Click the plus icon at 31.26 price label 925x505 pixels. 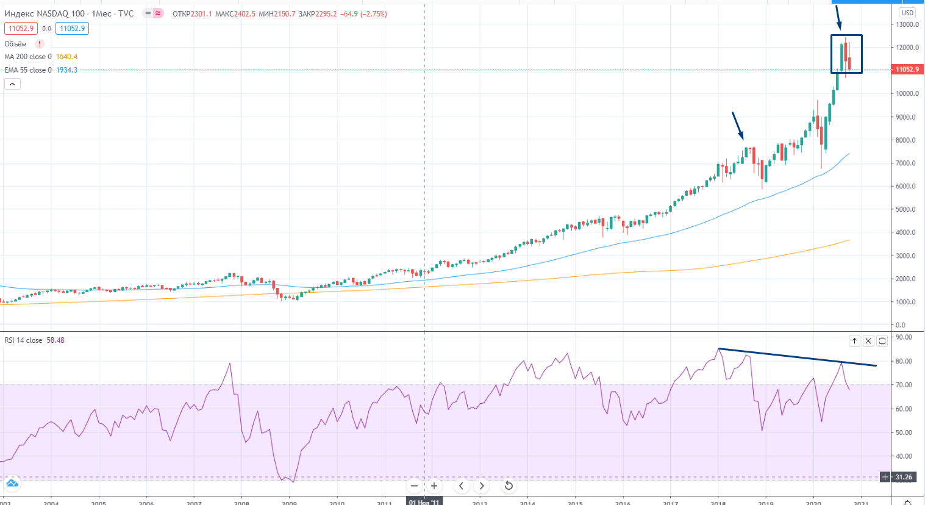point(885,477)
